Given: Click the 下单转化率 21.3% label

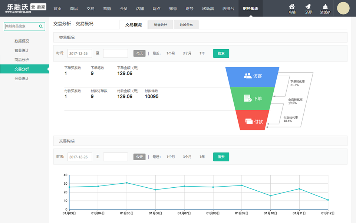Looking at the screenshot, I should (297, 83).
